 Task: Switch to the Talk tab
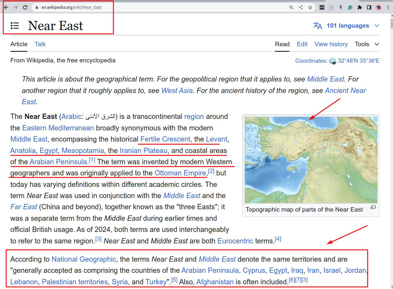pyautogui.click(x=40, y=44)
